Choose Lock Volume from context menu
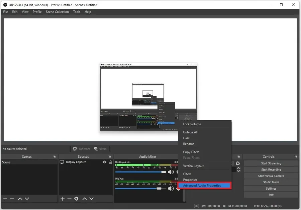Screen dimensions: 301x210 coord(205,124)
